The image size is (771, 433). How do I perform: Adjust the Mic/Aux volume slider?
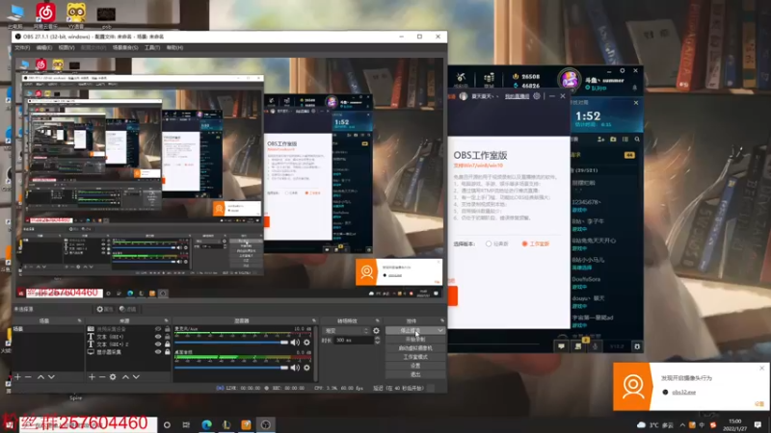click(231, 343)
